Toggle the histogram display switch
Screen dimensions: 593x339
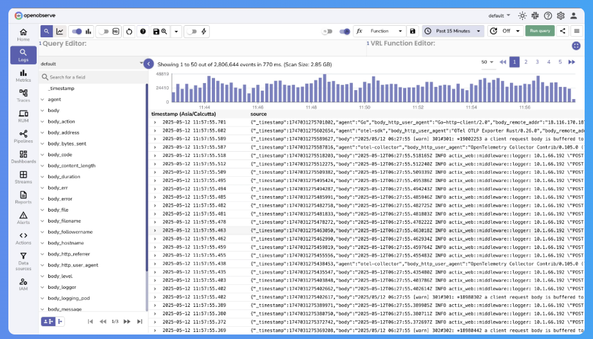77,32
